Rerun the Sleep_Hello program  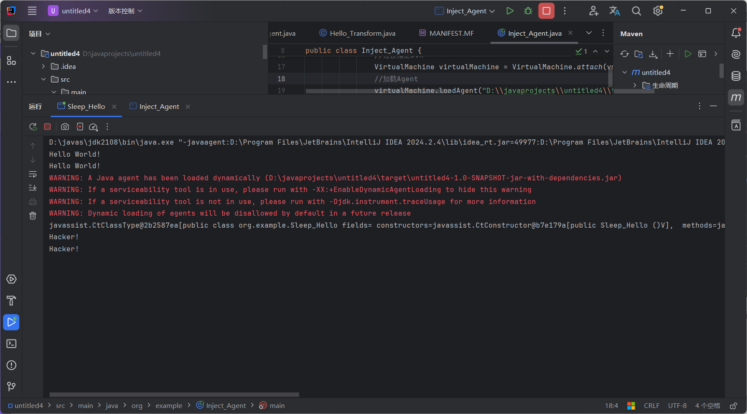click(x=33, y=127)
